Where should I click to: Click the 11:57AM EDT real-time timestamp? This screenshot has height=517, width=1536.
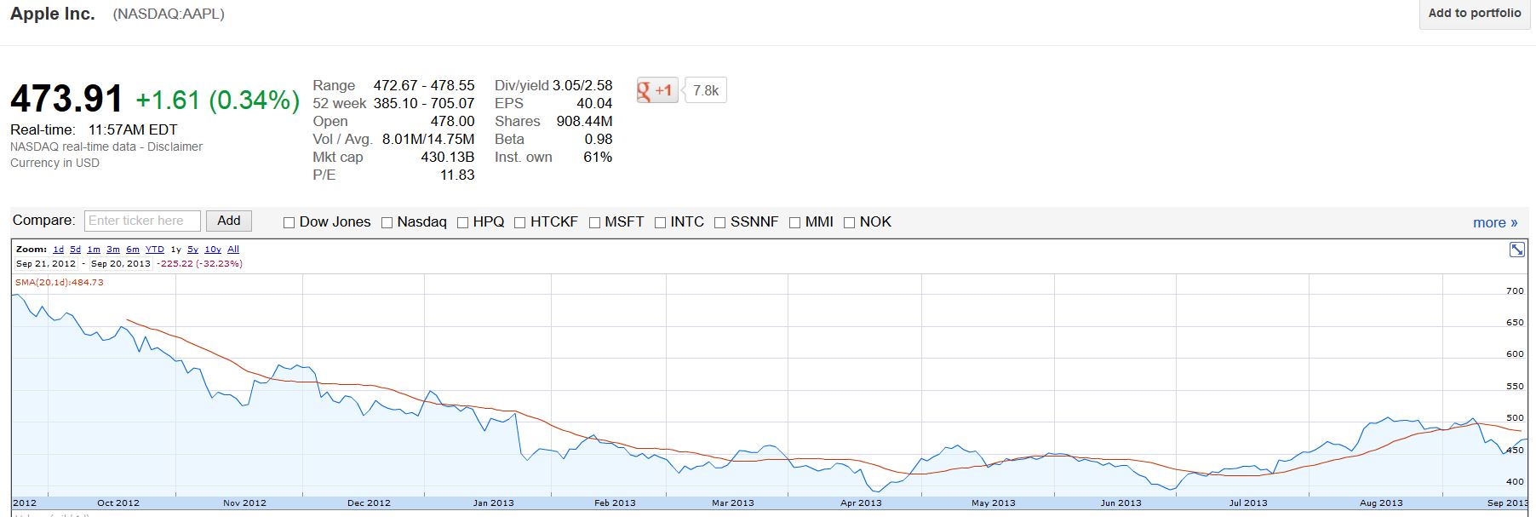click(133, 129)
